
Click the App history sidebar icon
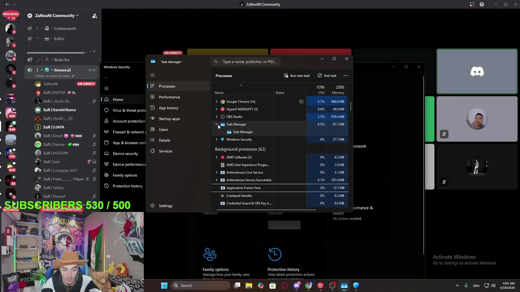click(152, 108)
